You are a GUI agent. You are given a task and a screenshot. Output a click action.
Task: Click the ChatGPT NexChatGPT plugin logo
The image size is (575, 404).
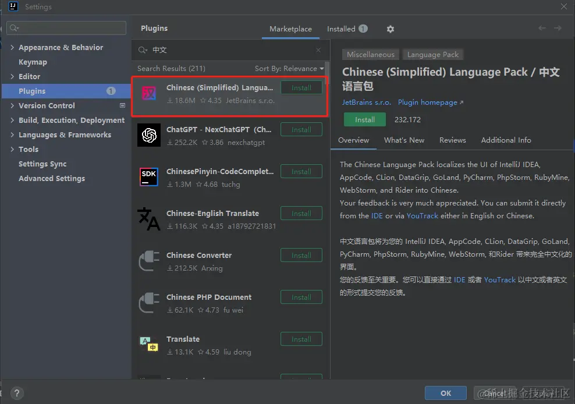point(149,136)
